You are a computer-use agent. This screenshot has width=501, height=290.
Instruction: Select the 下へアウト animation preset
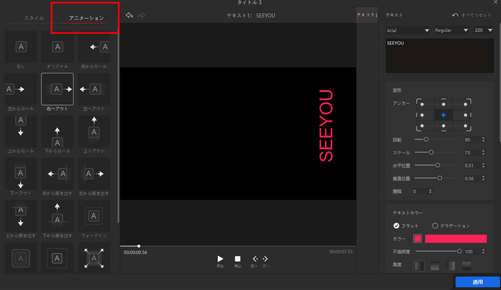(21, 174)
